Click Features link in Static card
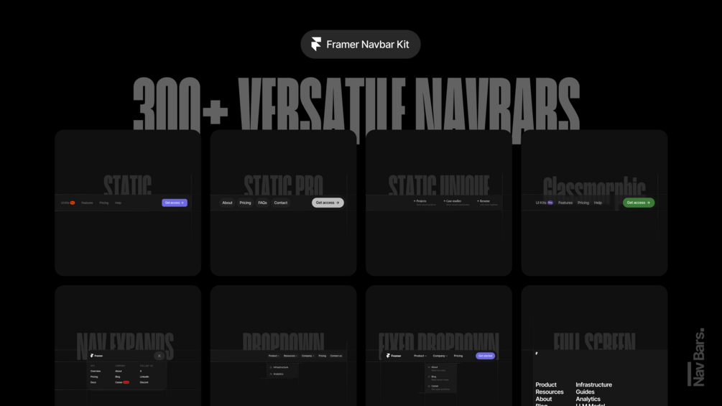 (x=87, y=203)
